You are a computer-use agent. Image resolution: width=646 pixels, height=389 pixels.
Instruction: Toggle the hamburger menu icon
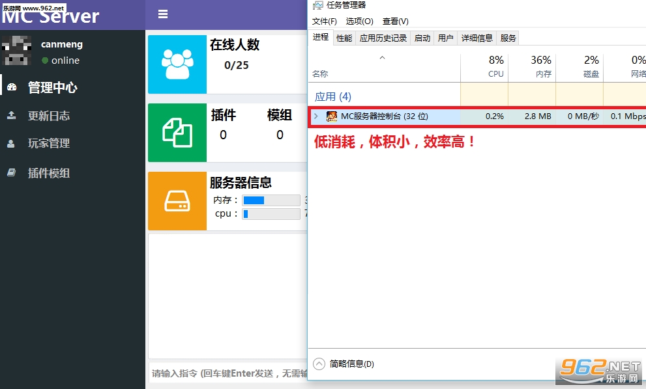163,14
